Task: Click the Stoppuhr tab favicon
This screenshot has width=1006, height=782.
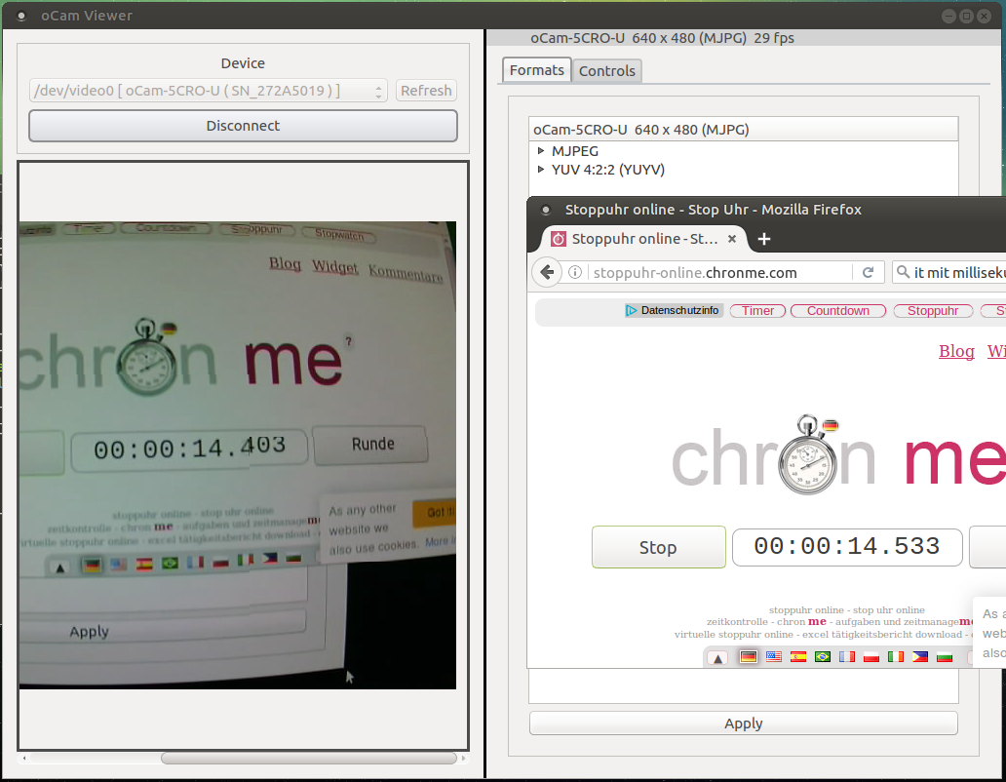Action: [x=559, y=239]
